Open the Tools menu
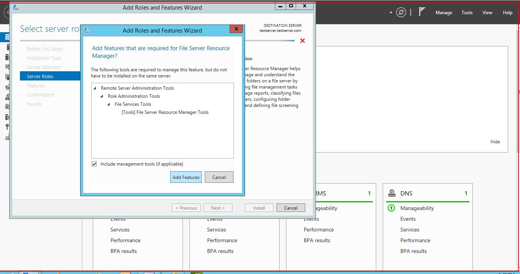Screen dimensions: 520x274 point(467,13)
